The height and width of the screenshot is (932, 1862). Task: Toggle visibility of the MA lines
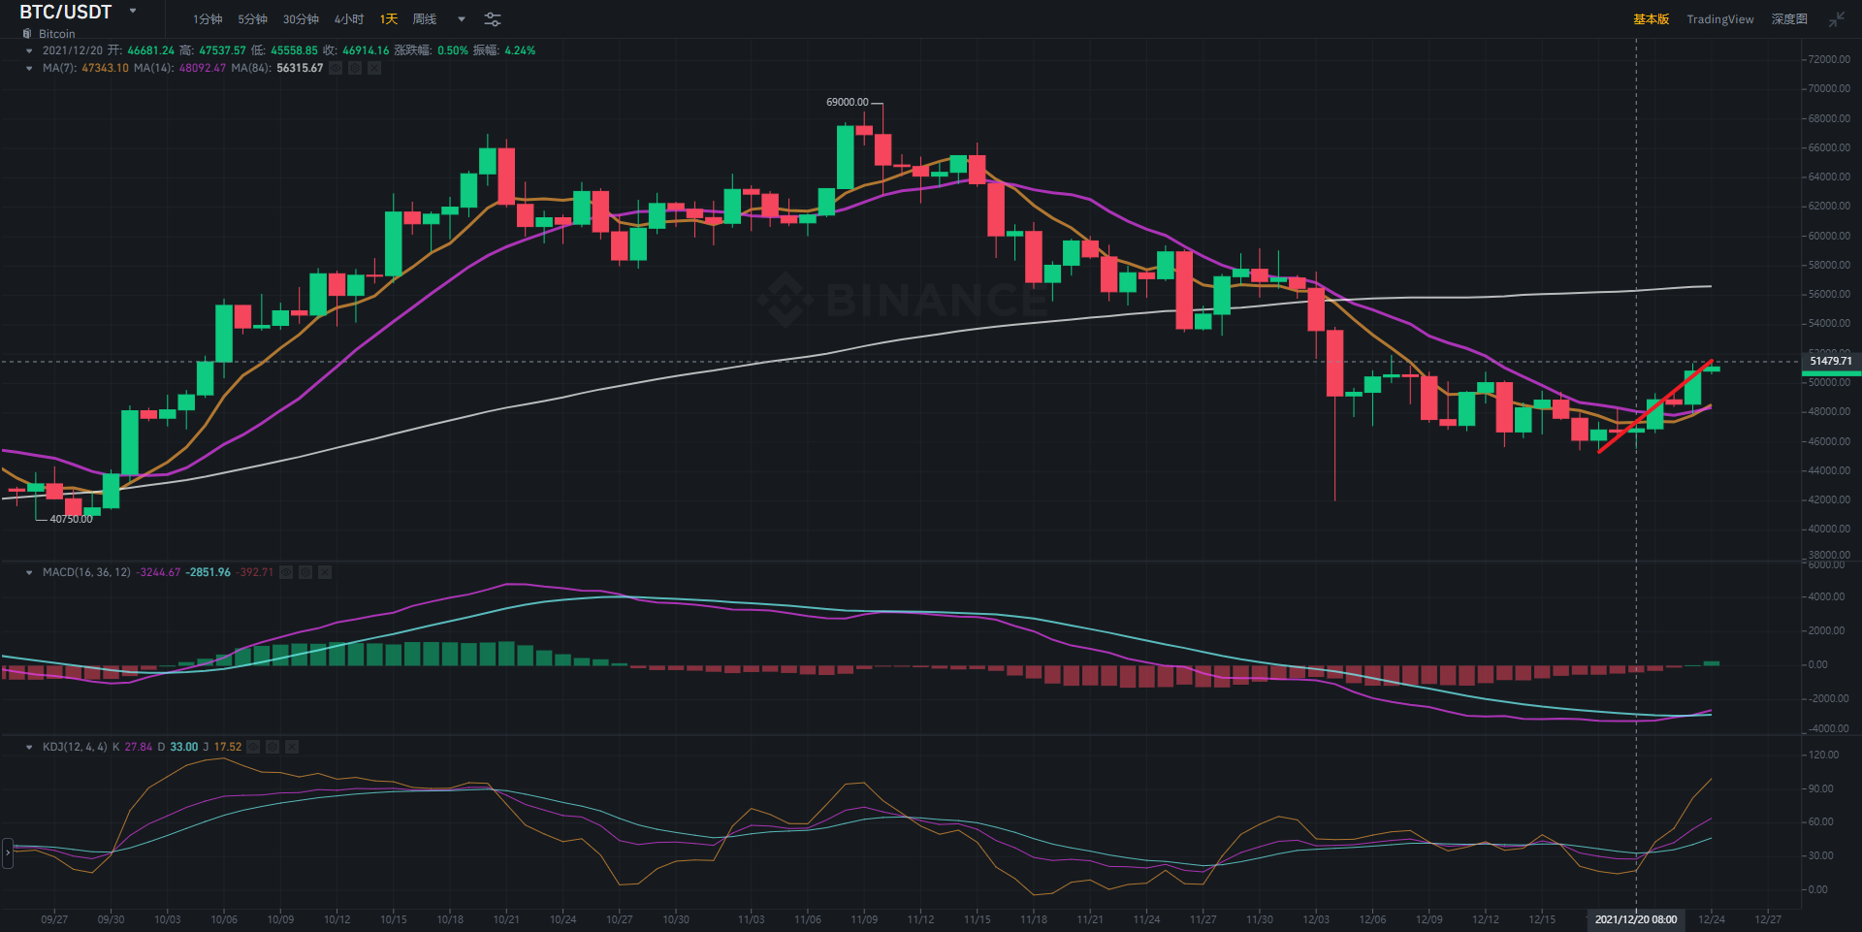pos(336,68)
